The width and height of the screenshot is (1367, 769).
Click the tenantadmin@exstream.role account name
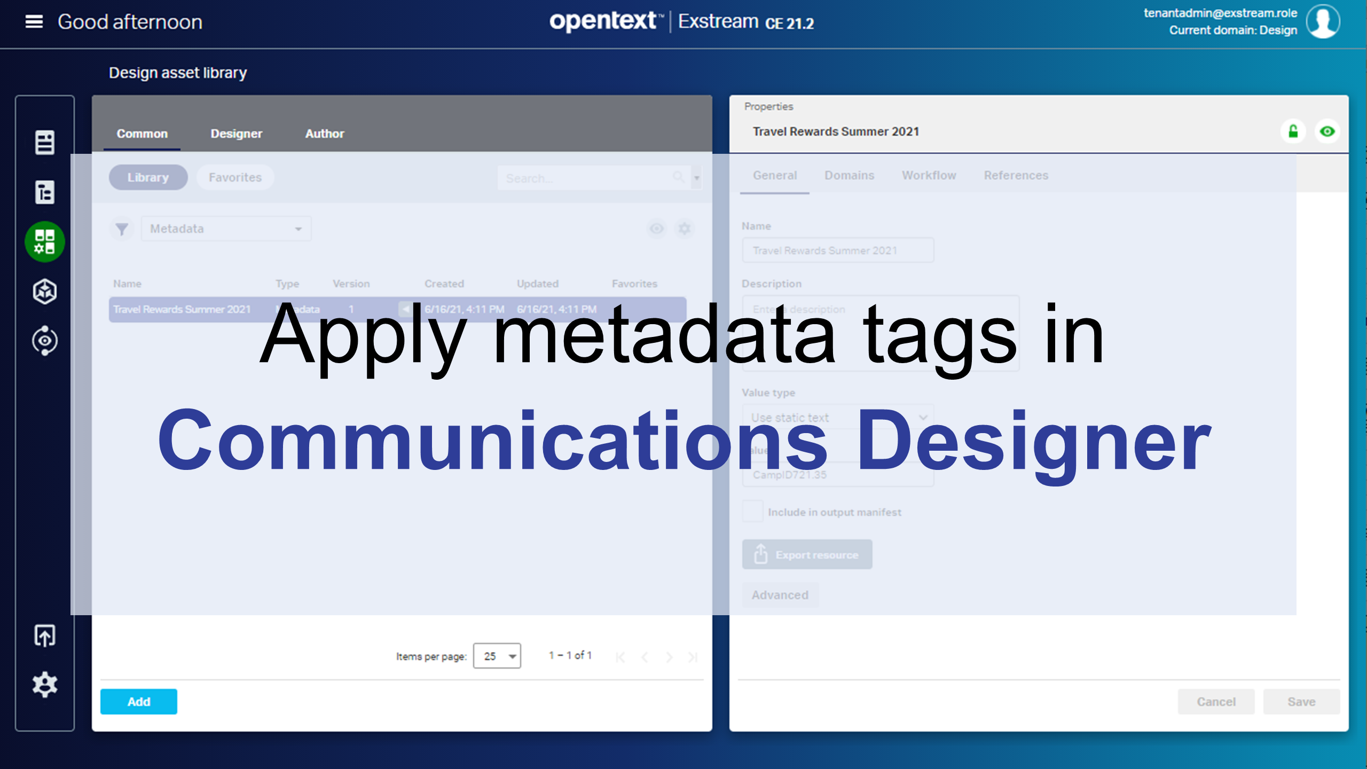(1220, 13)
